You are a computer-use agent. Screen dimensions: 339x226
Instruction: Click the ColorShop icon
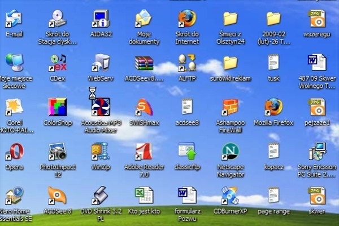[58, 107]
